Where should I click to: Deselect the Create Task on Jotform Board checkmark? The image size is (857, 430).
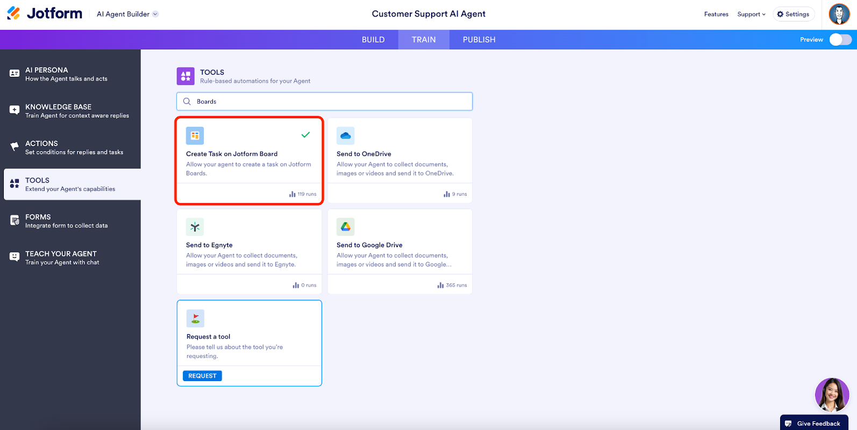(305, 135)
